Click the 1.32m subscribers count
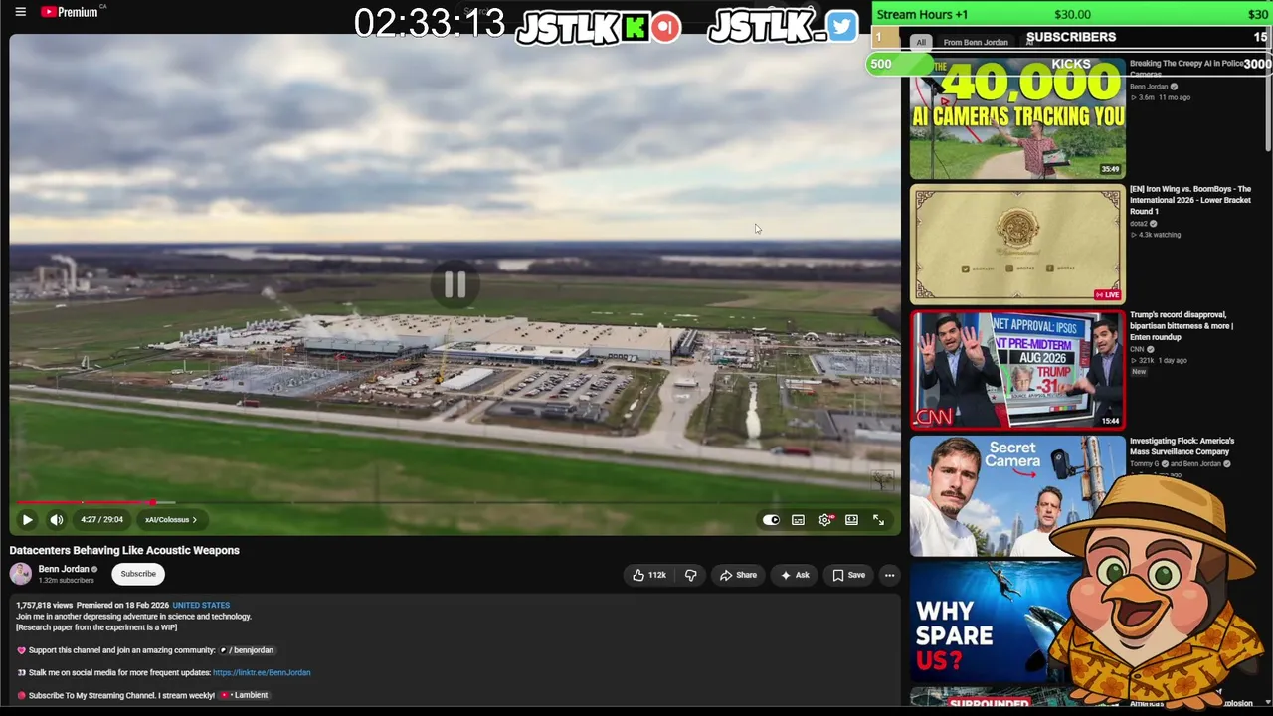Image resolution: width=1273 pixels, height=716 pixels. coord(66,580)
